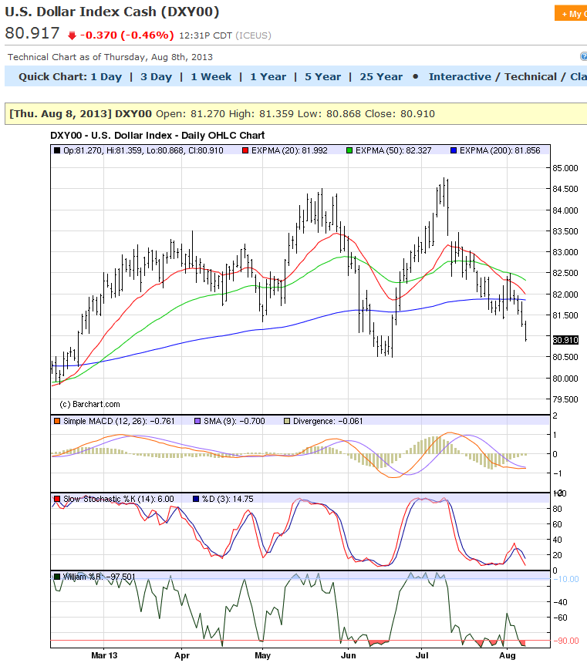Click the blue help icon at right edge
This screenshot has height=663, width=587.
(x=584, y=56)
